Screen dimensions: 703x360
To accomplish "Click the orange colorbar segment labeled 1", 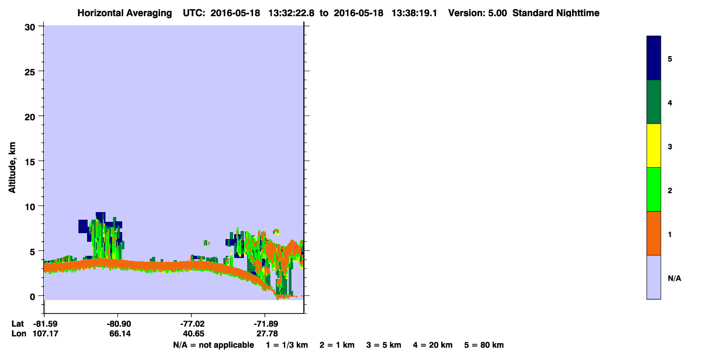I will click(x=654, y=233).
